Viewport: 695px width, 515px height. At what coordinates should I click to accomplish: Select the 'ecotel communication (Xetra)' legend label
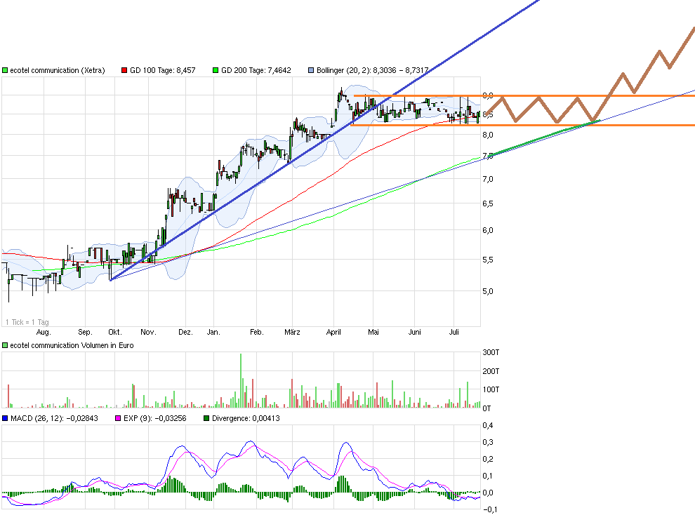pyautogui.click(x=57, y=70)
